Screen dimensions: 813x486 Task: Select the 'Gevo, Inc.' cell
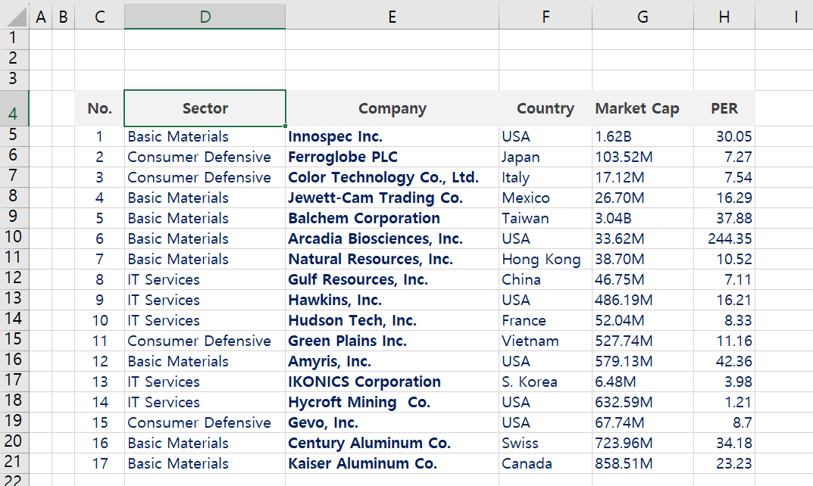(x=392, y=422)
